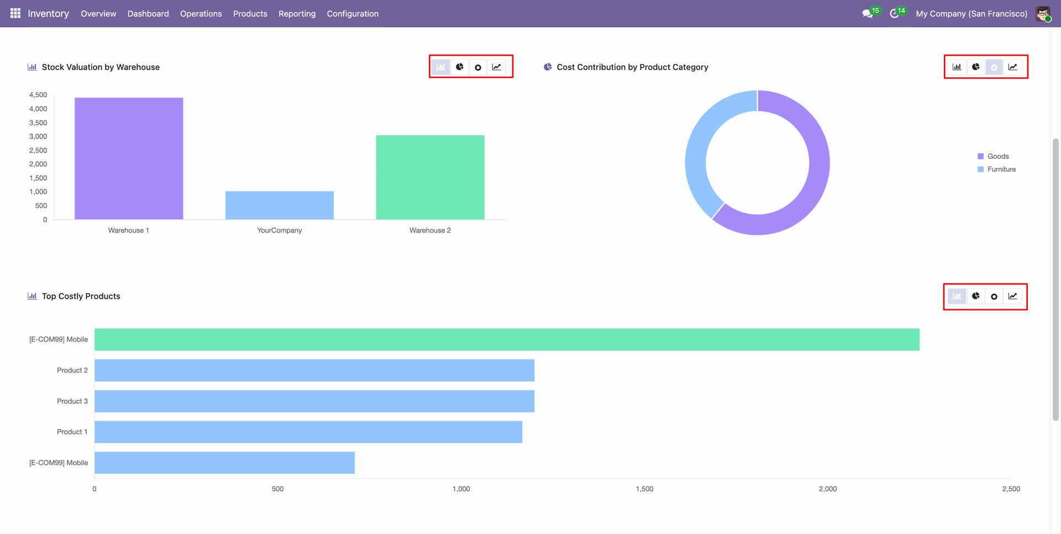The width and height of the screenshot is (1061, 534).
Task: Open the Products menu
Action: click(x=250, y=14)
